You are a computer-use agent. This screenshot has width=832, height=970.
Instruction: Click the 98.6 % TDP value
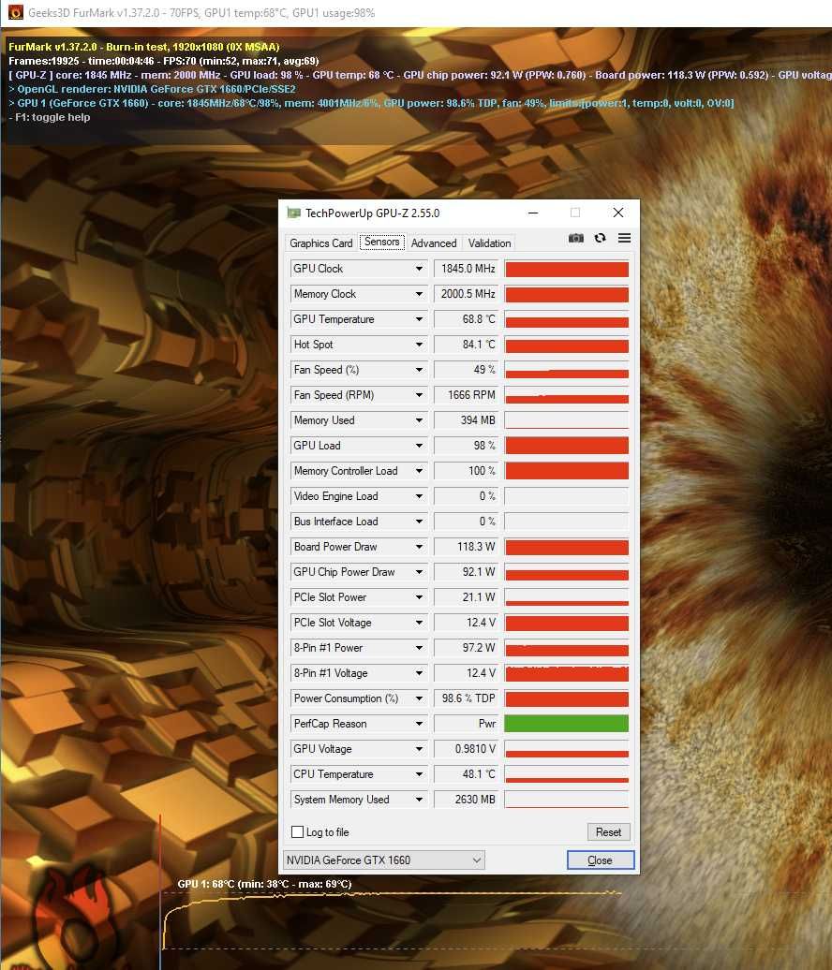[x=467, y=698]
